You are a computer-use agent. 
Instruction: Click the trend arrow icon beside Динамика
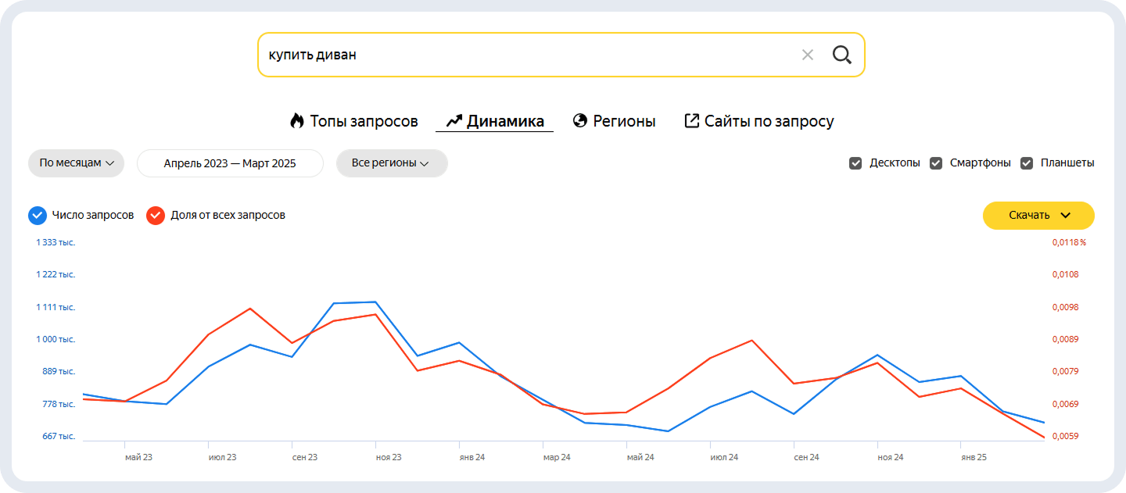click(x=454, y=121)
